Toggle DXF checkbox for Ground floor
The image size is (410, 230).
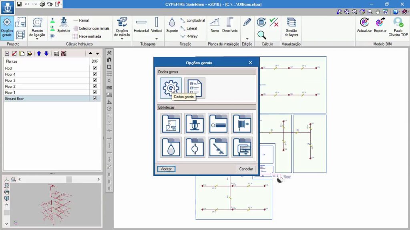pos(95,98)
